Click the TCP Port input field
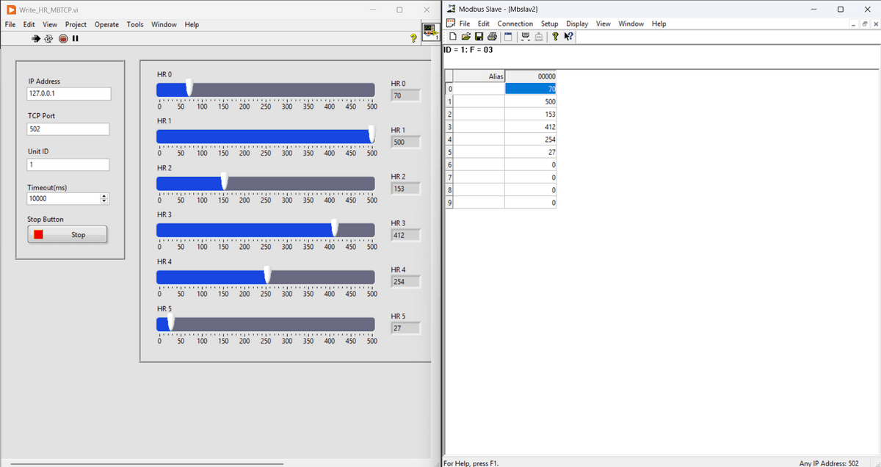 (68, 129)
